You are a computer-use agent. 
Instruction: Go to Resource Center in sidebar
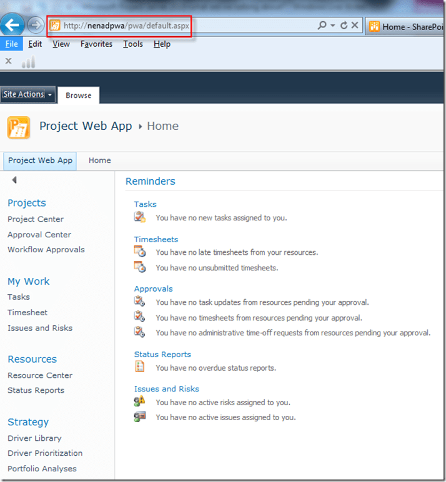[x=40, y=375]
